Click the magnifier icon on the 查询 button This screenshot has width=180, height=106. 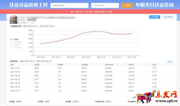(x=125, y=5)
